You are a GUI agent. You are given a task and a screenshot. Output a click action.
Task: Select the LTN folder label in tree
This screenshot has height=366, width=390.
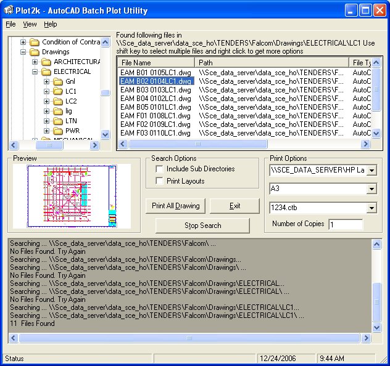[71, 121]
